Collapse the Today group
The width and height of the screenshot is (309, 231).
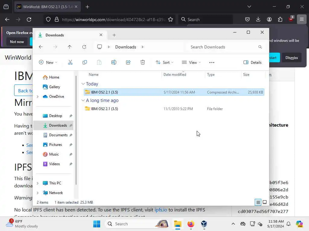[x=83, y=84]
